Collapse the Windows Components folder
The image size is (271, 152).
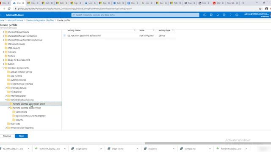pyautogui.click(x=3, y=68)
